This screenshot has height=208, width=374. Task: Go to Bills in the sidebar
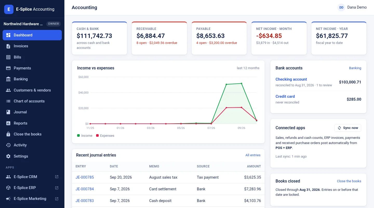click(32, 57)
